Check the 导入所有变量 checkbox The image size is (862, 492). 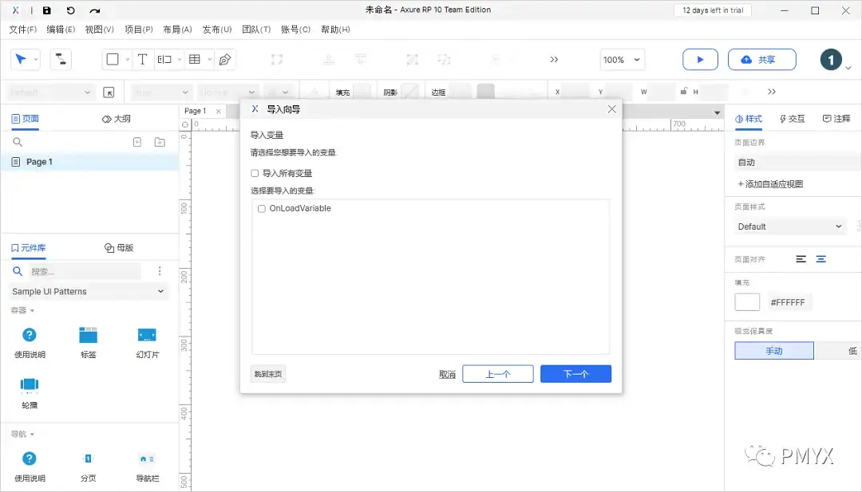coord(255,173)
